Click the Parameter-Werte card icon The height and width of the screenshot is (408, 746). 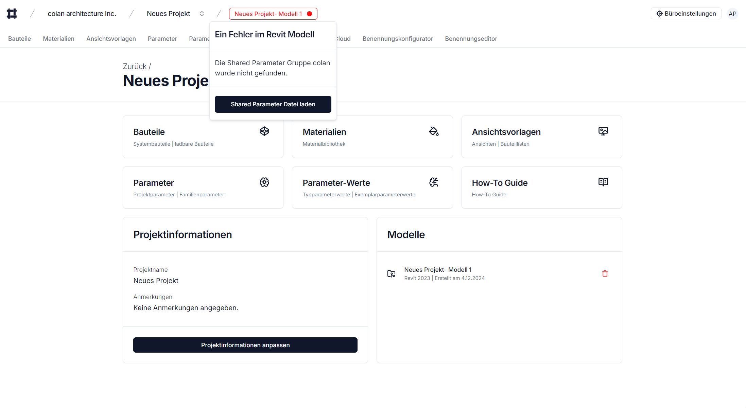click(x=434, y=182)
